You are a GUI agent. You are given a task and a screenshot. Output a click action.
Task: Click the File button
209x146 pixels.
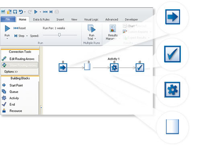coord(8,19)
